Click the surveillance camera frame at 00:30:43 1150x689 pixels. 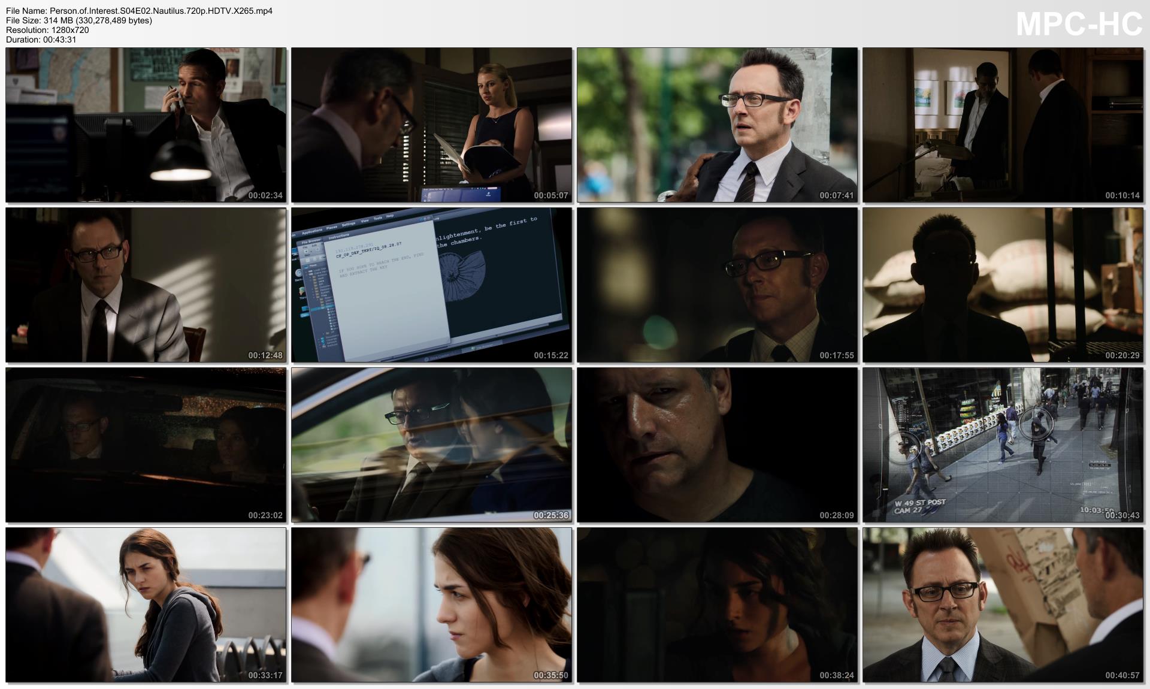click(x=1003, y=445)
